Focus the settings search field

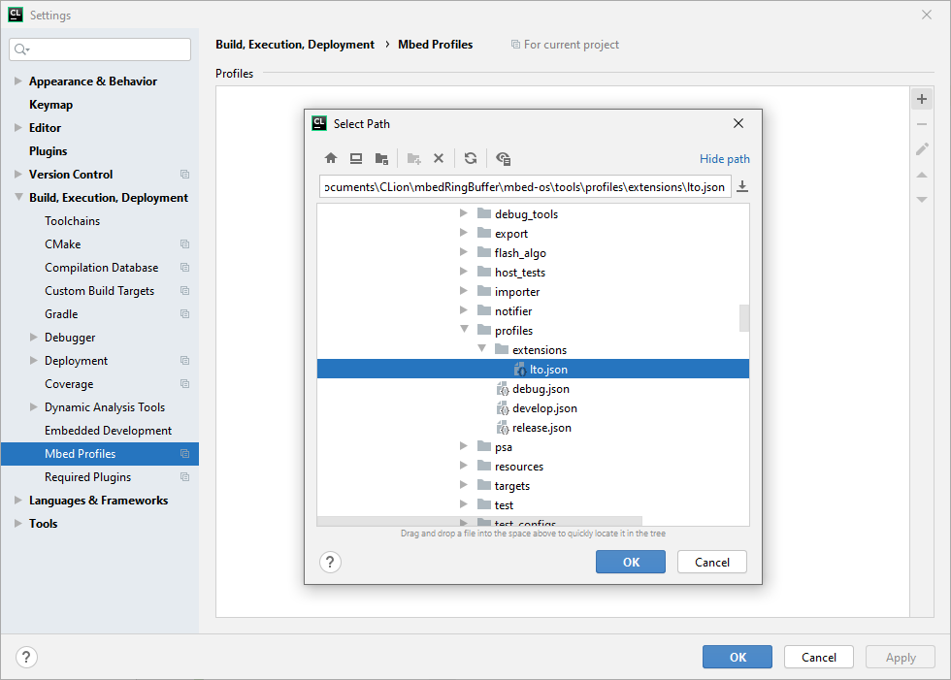coord(100,49)
